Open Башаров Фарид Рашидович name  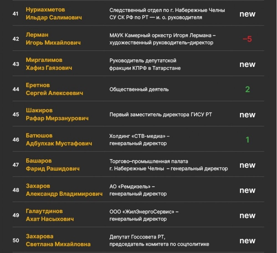(x=53, y=165)
